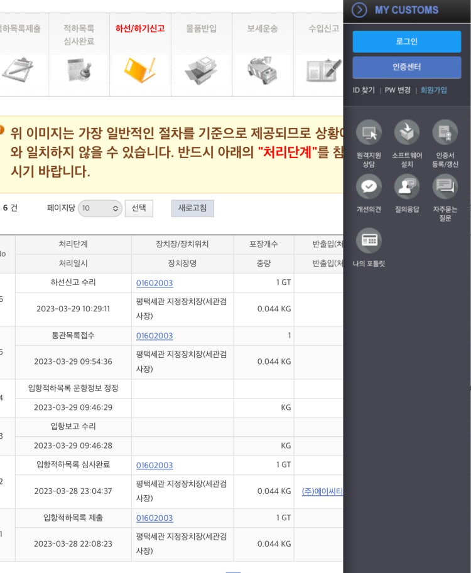Click the 보세운송 truck icon
The image size is (471, 573).
(263, 70)
